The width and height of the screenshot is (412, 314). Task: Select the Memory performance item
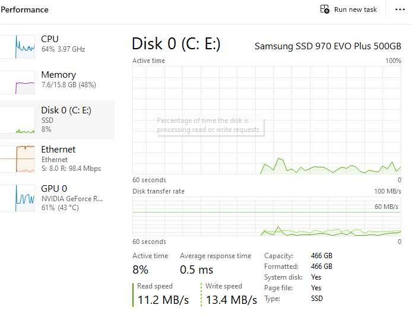tap(59, 80)
